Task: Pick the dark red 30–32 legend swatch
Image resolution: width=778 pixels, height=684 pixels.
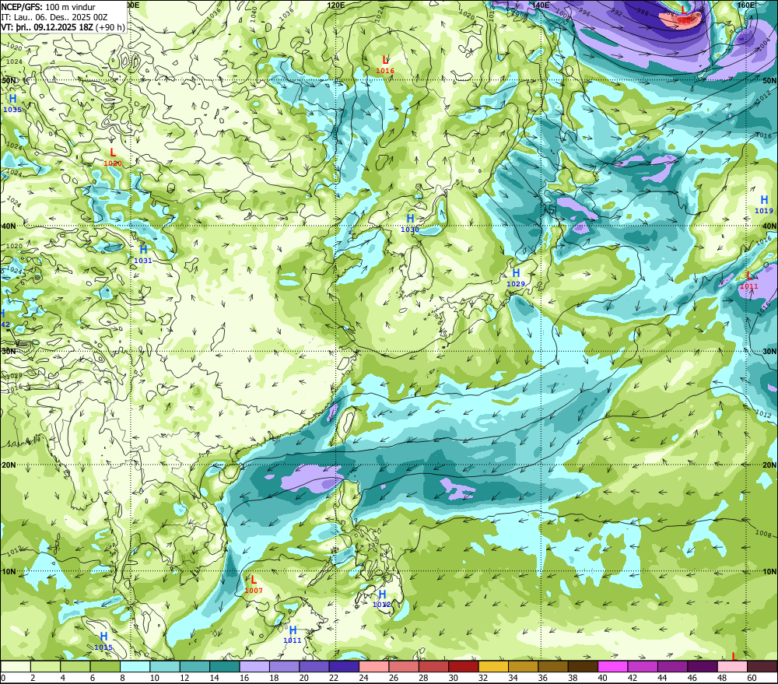Action: click(x=464, y=666)
